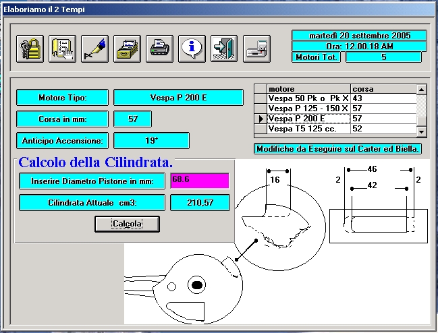438x333 pixels.
Task: Click the Corsa in mm label
Action: click(x=62, y=119)
